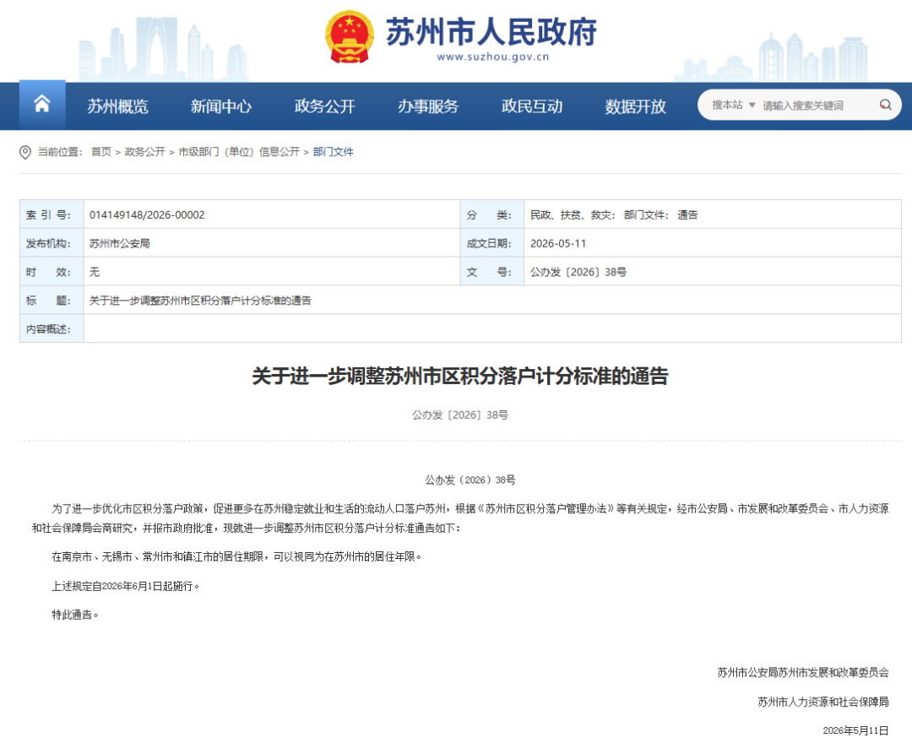Click the 内容概述 label cell

coord(52,329)
